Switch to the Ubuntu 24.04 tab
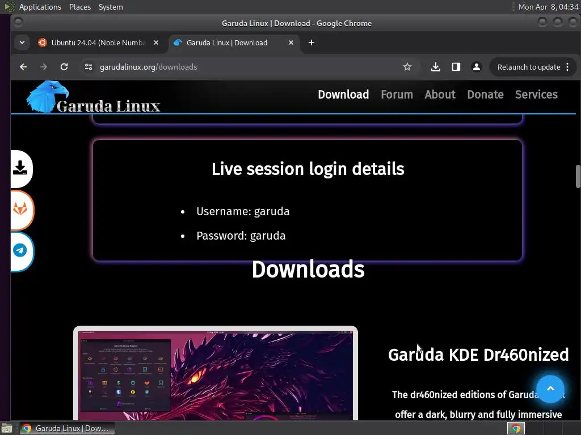 (98, 42)
